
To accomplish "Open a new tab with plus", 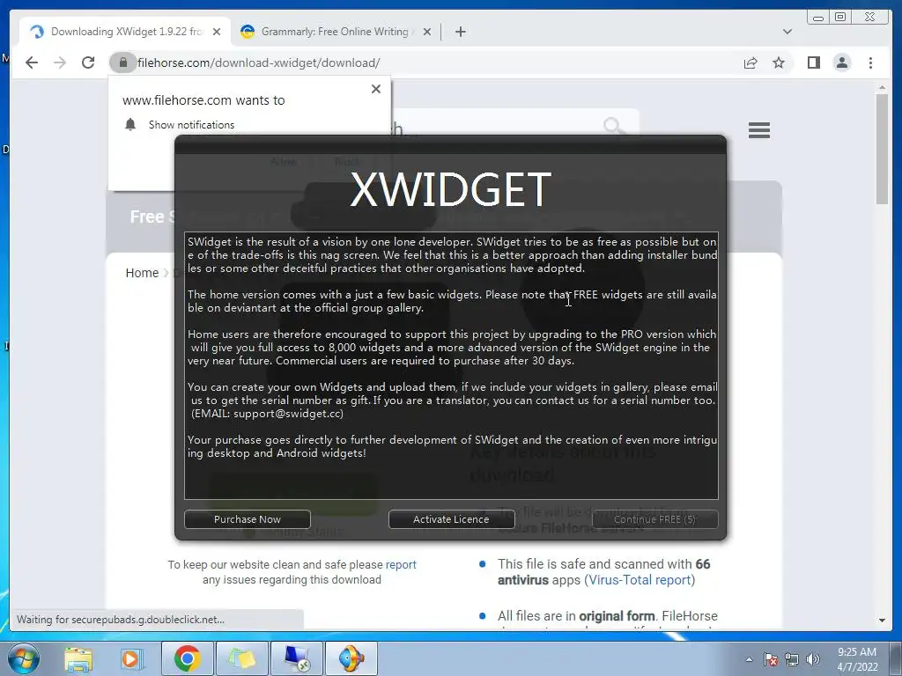I will [460, 32].
